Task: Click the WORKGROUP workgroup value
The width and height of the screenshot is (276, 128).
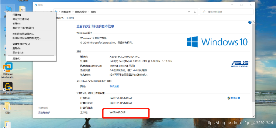Action: click(x=118, y=112)
